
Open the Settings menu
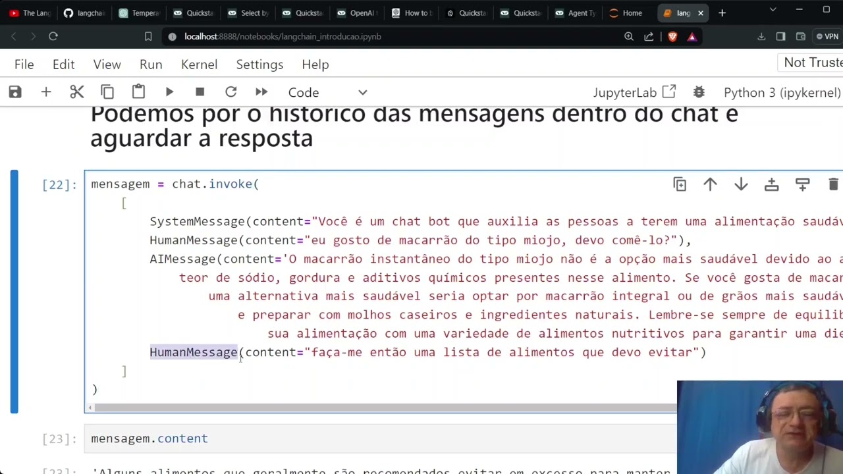click(259, 65)
